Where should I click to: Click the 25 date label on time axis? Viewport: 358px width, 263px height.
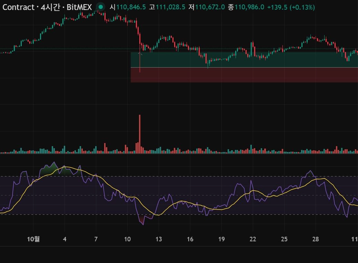[x=284, y=239]
